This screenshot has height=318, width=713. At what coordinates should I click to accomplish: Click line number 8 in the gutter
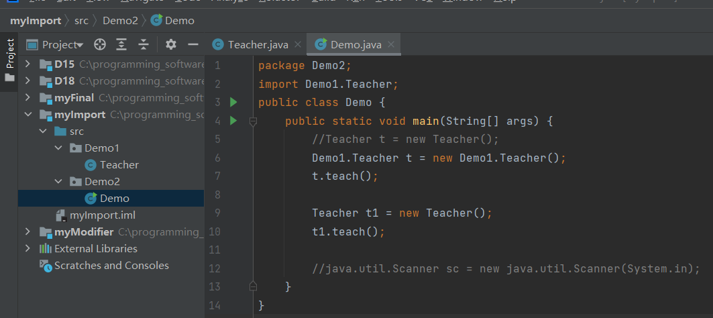tap(217, 195)
